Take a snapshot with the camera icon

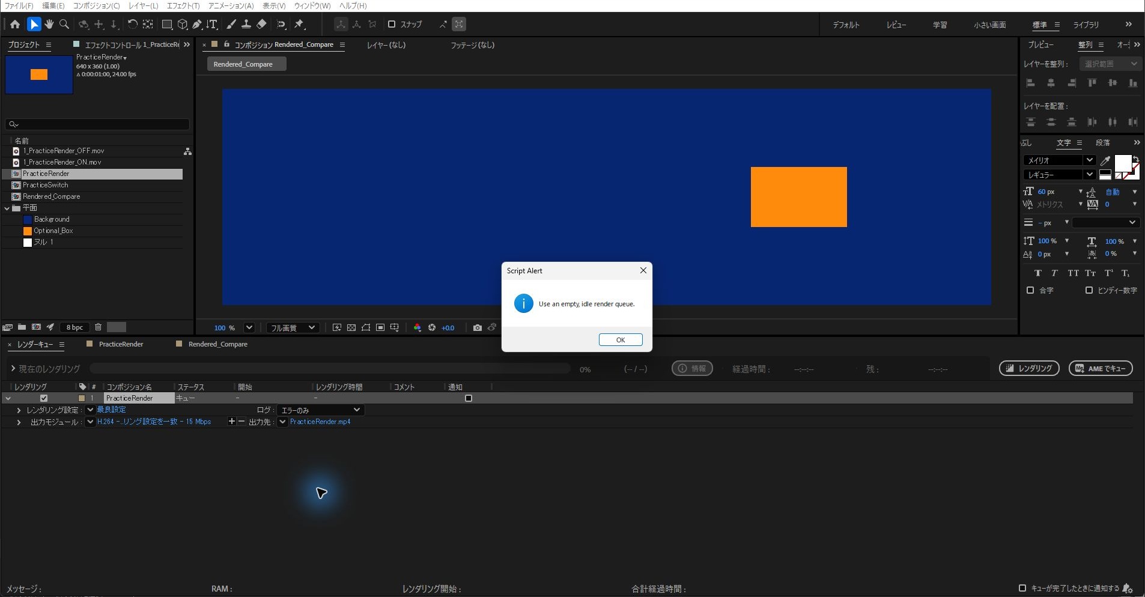point(477,328)
